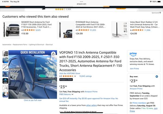
Task: Tap the share icon on product image
Action: point(53,54)
